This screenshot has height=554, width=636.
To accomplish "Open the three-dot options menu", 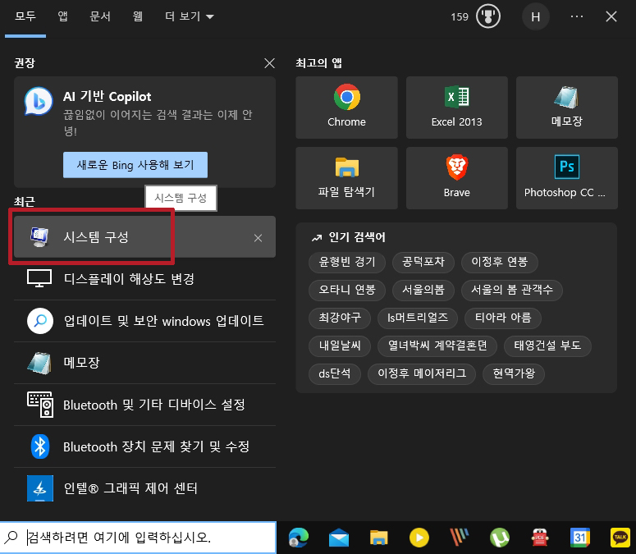I will [576, 16].
